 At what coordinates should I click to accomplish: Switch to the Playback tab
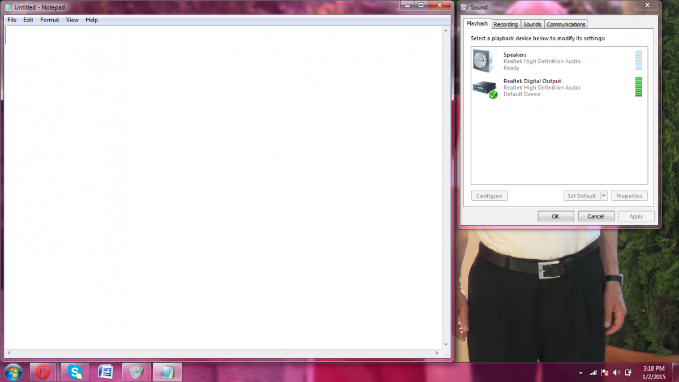coord(477,24)
